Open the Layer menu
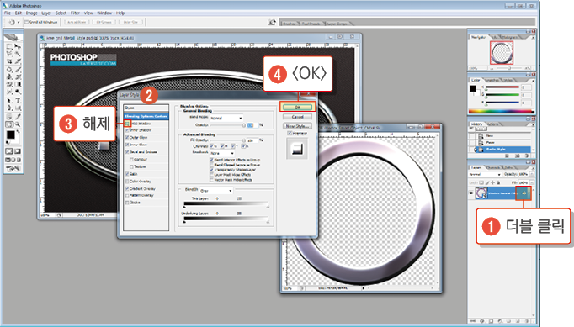 pyautogui.click(x=46, y=13)
